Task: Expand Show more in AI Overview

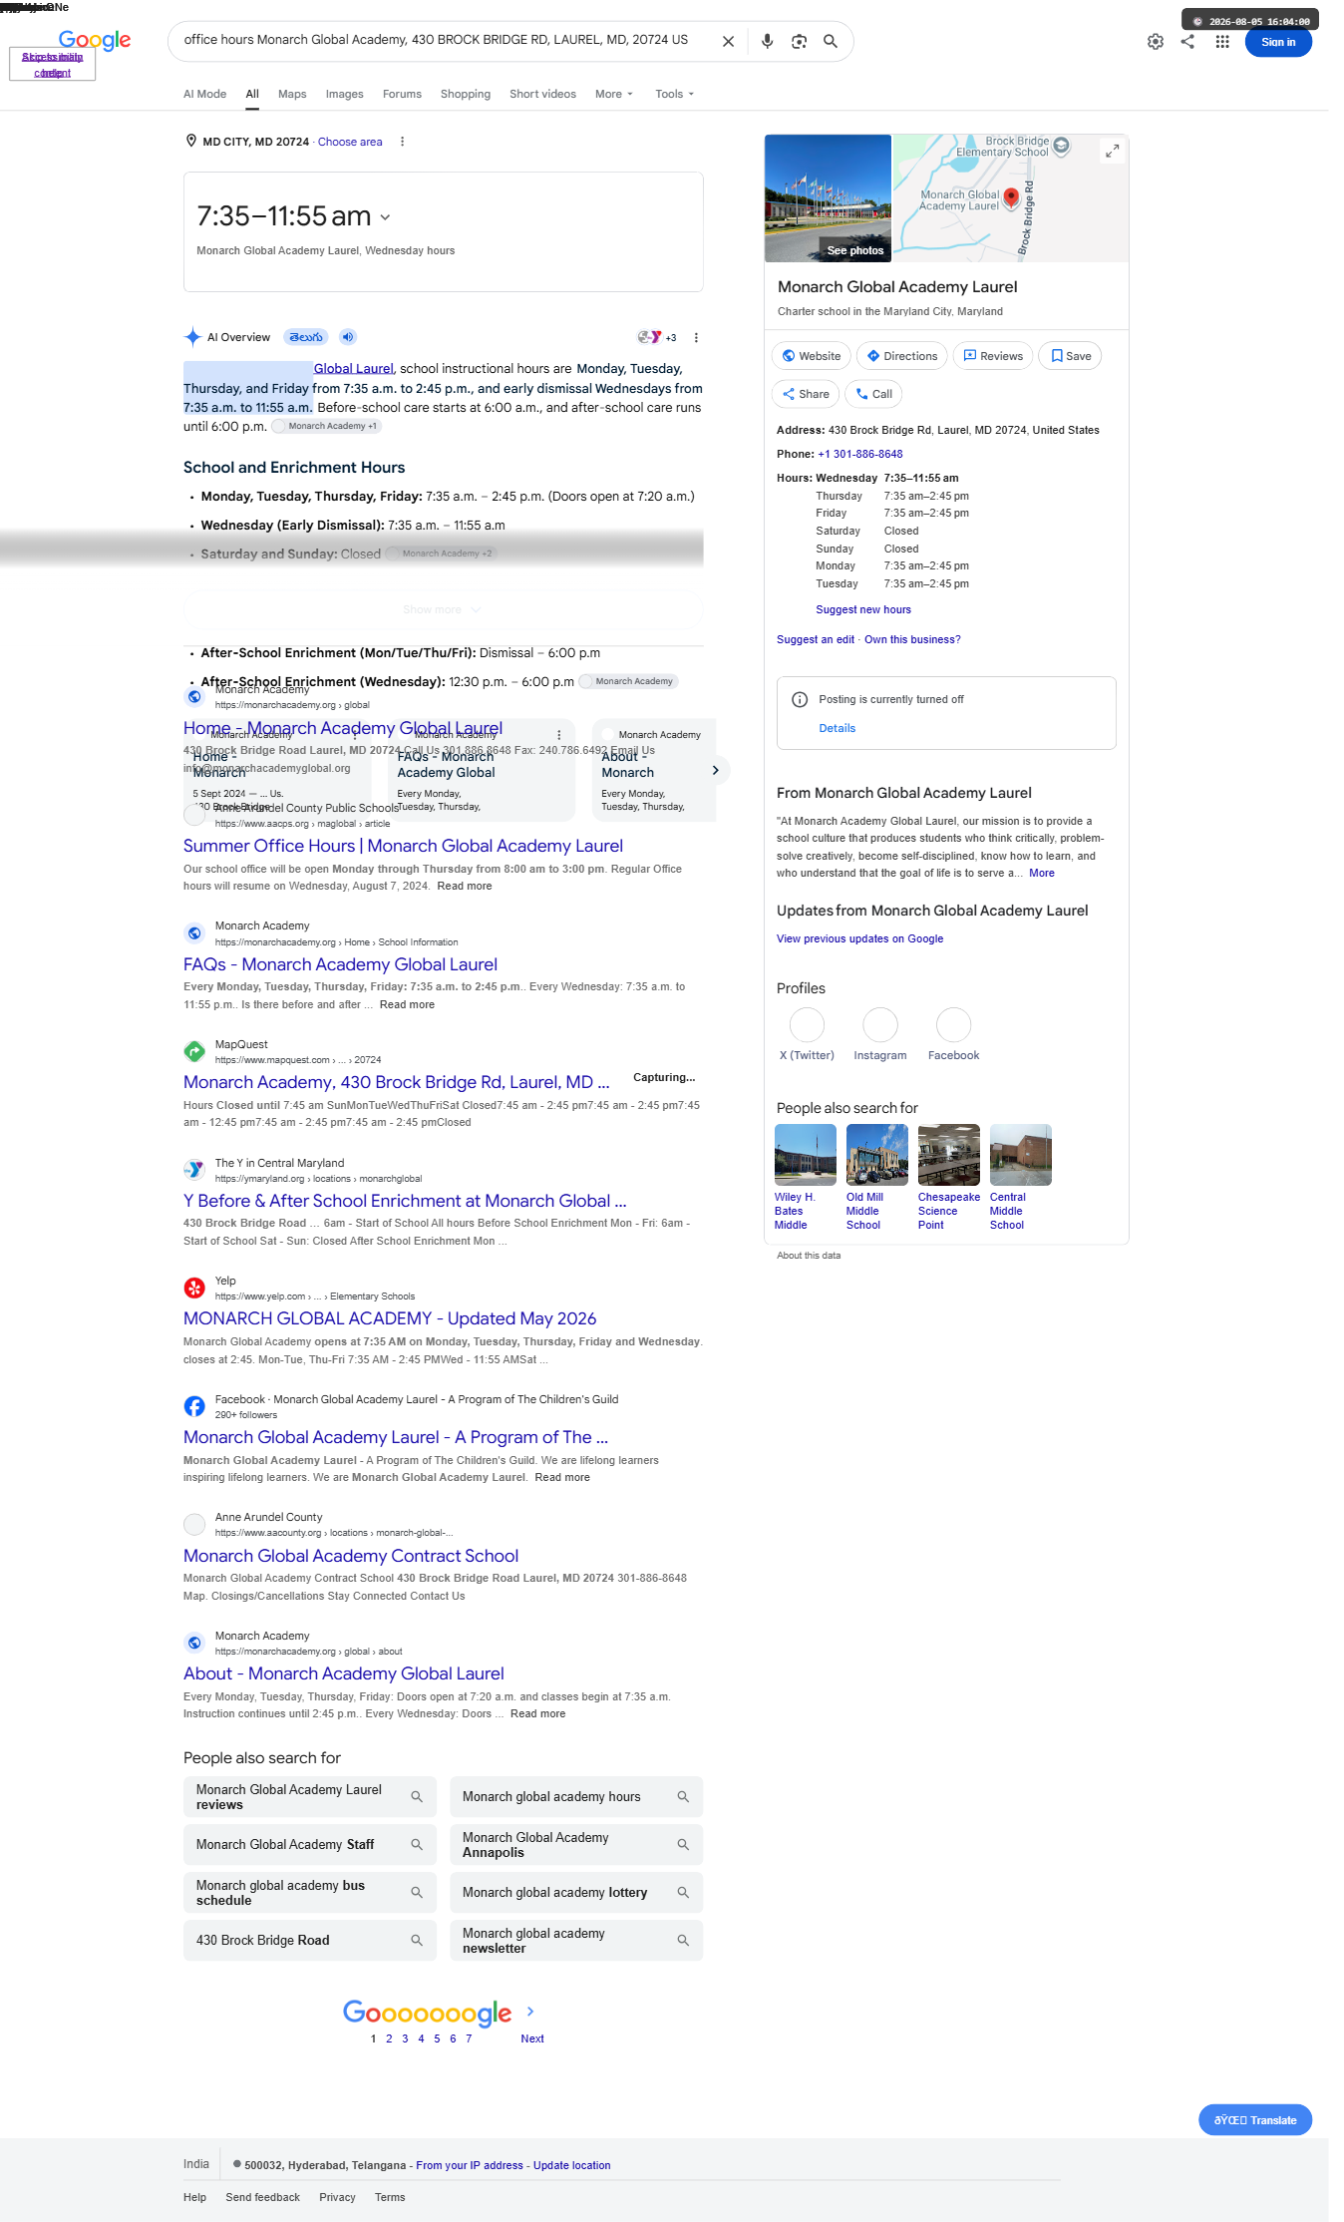Action: click(443, 609)
